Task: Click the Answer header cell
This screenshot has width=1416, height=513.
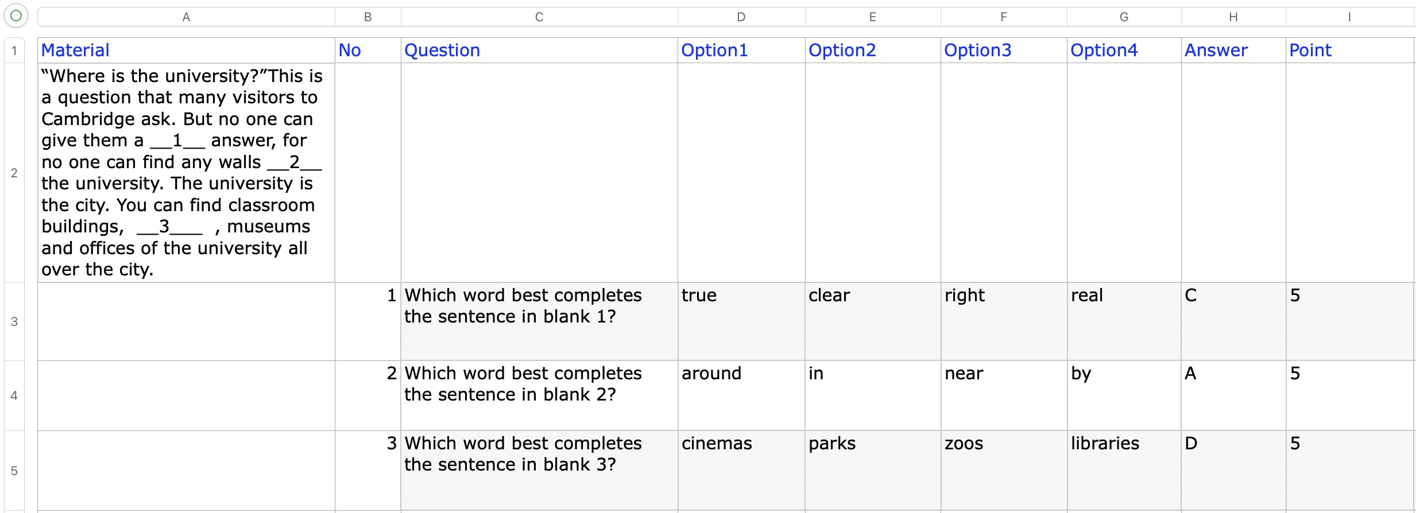Action: pos(1233,50)
